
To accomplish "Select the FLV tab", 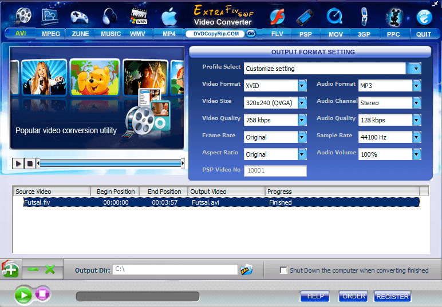I will 277,34.
